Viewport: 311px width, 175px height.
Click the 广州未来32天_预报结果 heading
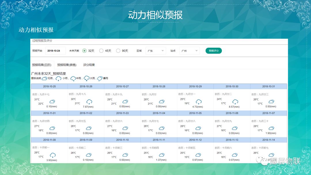click(x=49, y=73)
